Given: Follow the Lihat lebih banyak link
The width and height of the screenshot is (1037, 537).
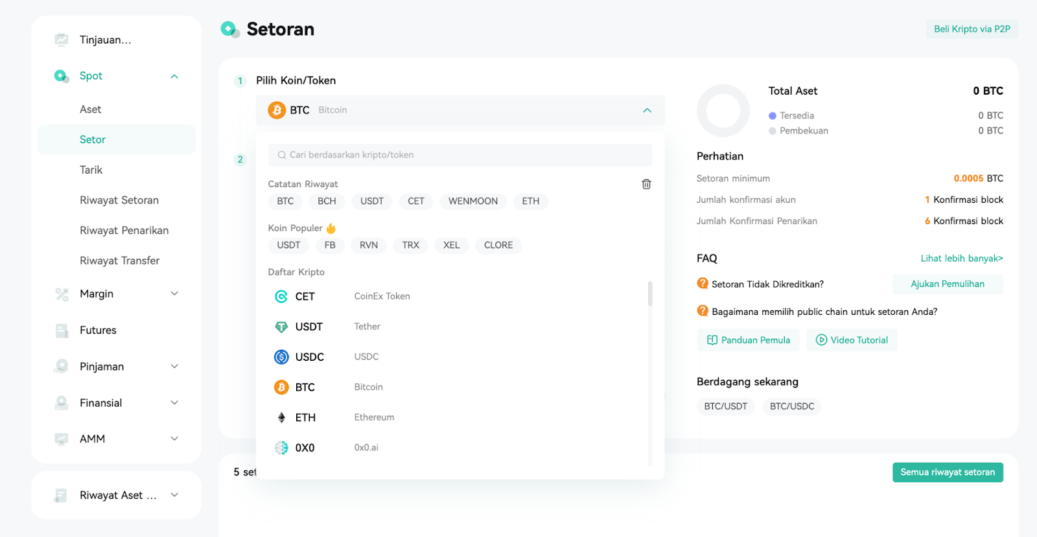Looking at the screenshot, I should (962, 258).
